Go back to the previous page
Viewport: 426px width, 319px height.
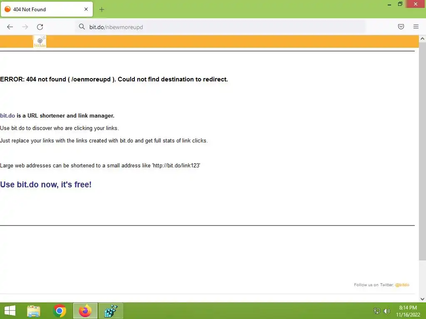pyautogui.click(x=10, y=27)
